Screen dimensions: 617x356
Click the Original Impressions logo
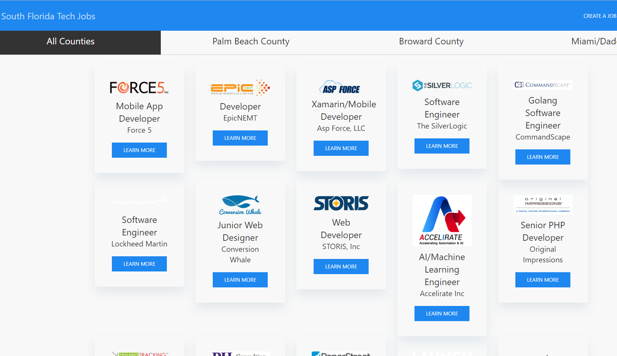pos(543,205)
